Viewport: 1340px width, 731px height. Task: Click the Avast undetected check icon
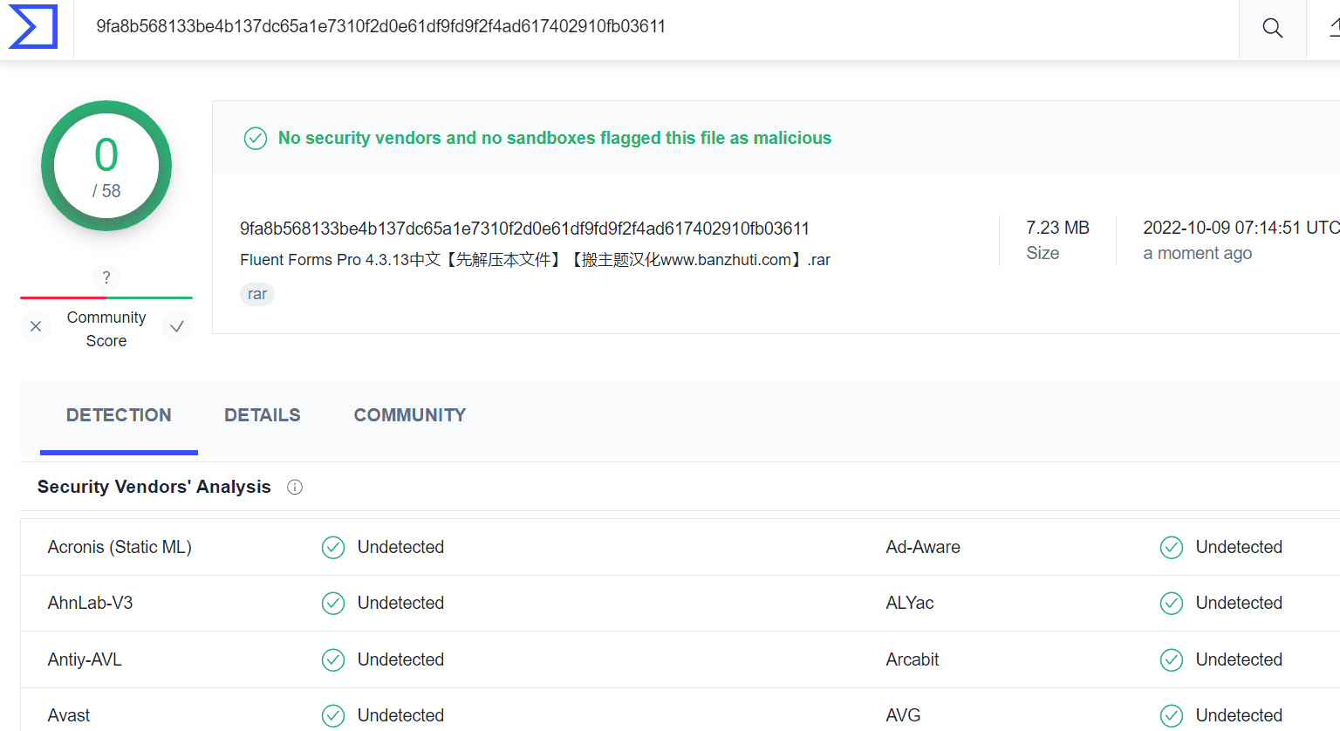point(333,715)
